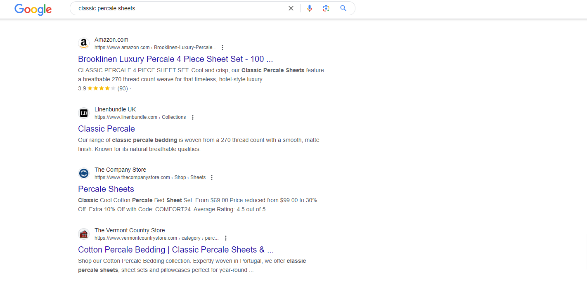The image size is (587, 281).
Task: Click the (93) review count
Action: (x=123, y=88)
